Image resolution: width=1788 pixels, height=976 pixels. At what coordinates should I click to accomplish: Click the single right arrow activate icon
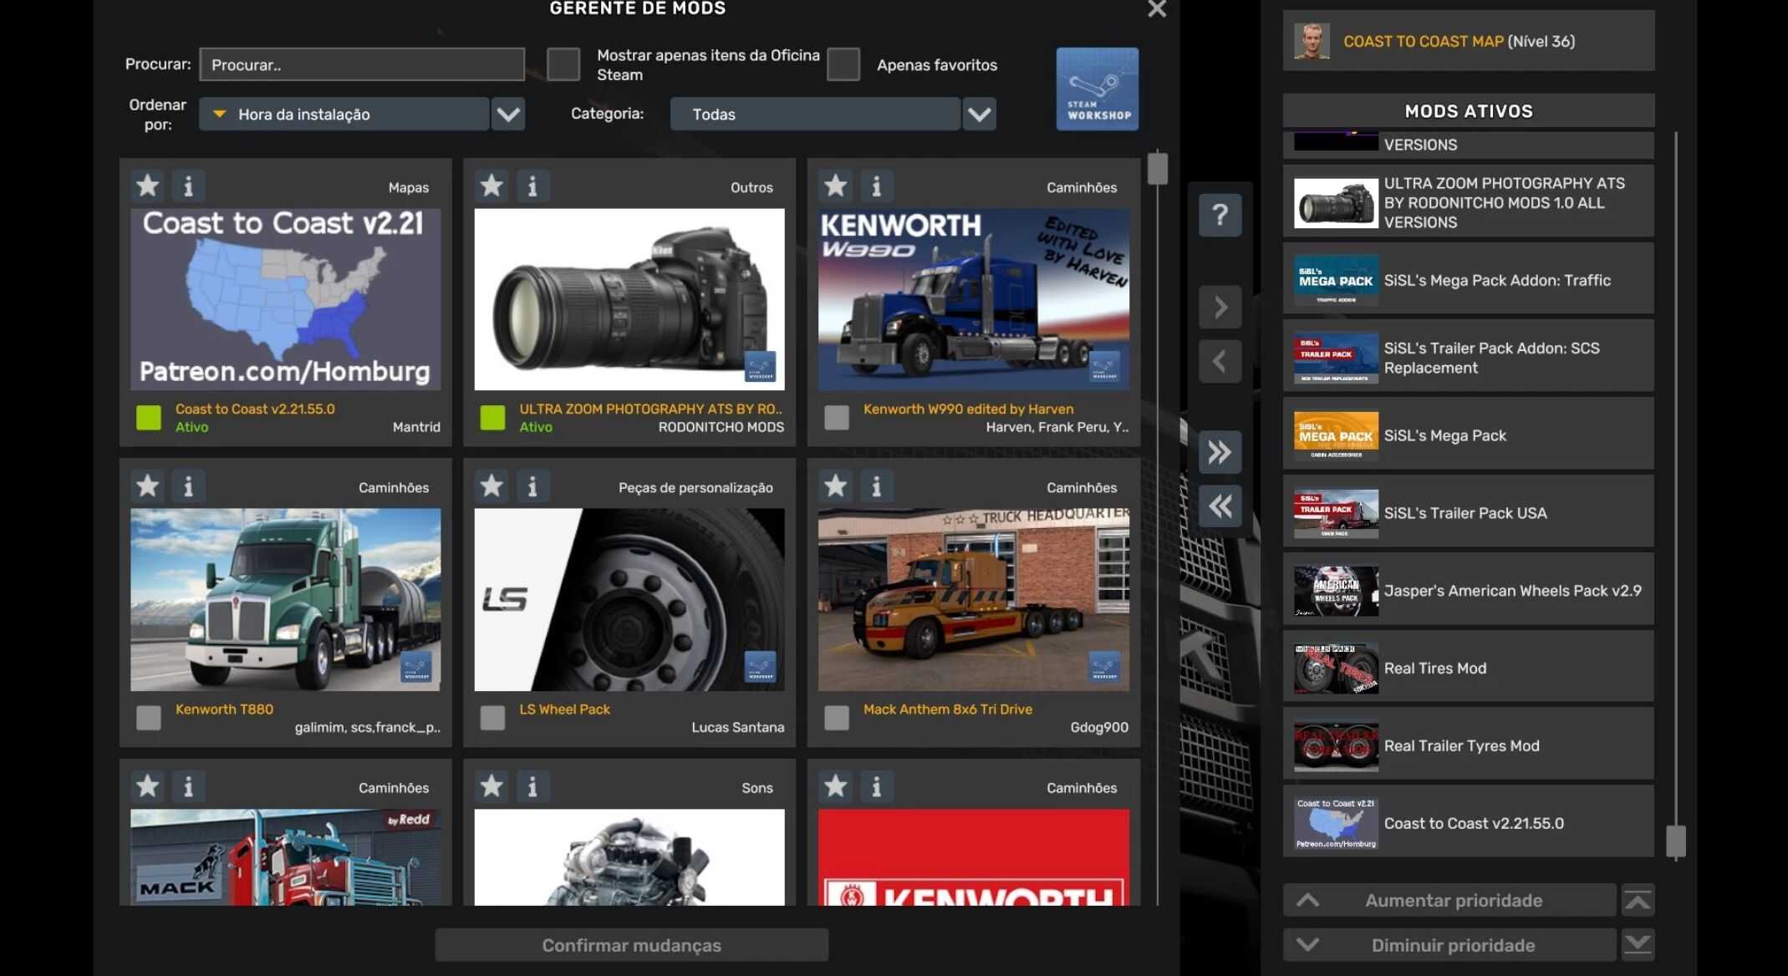(x=1220, y=307)
